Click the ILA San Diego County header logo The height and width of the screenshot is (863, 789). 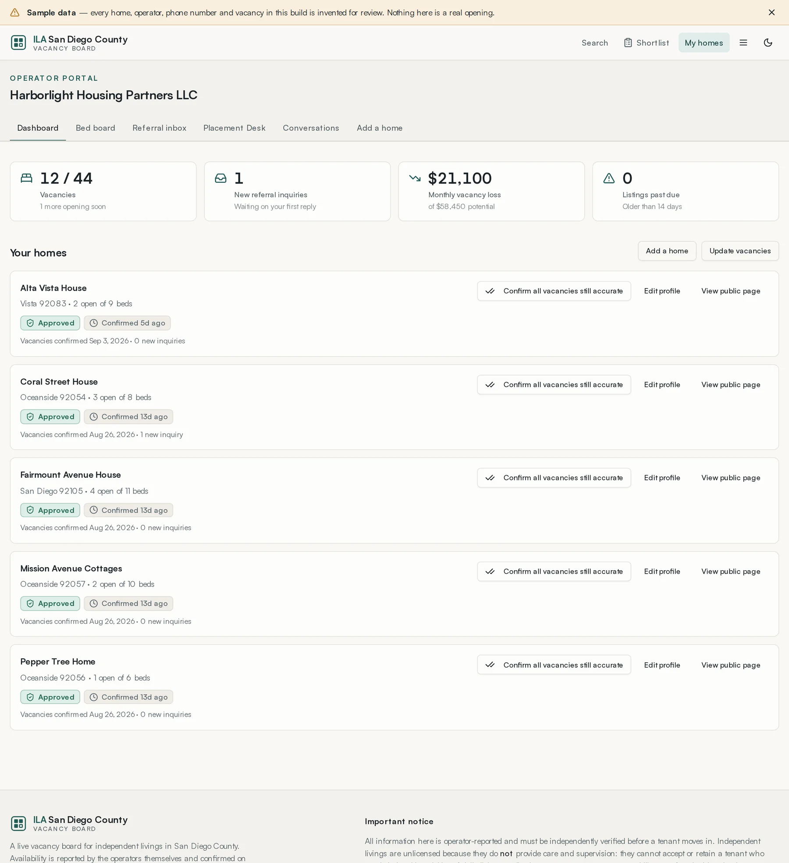pos(69,43)
